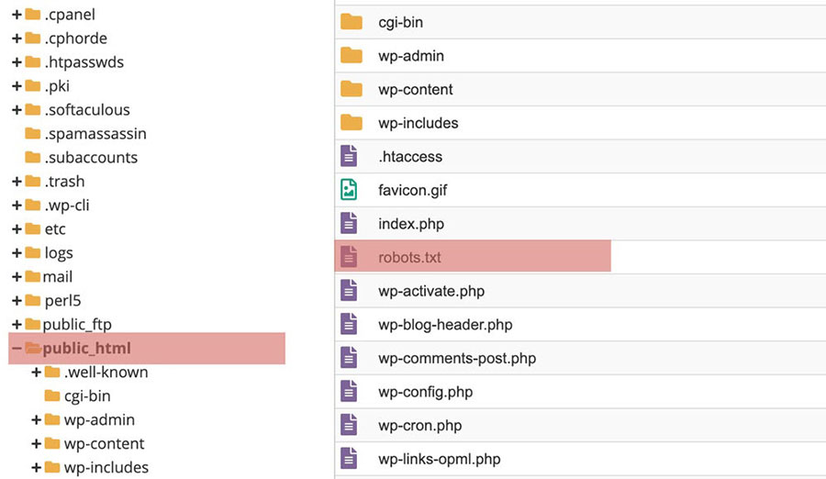Select robots.txt file name in list
This screenshot has width=826, height=479.
[x=410, y=257]
